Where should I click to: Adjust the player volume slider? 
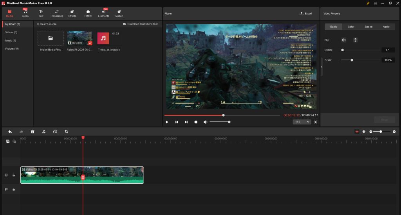[220, 122]
